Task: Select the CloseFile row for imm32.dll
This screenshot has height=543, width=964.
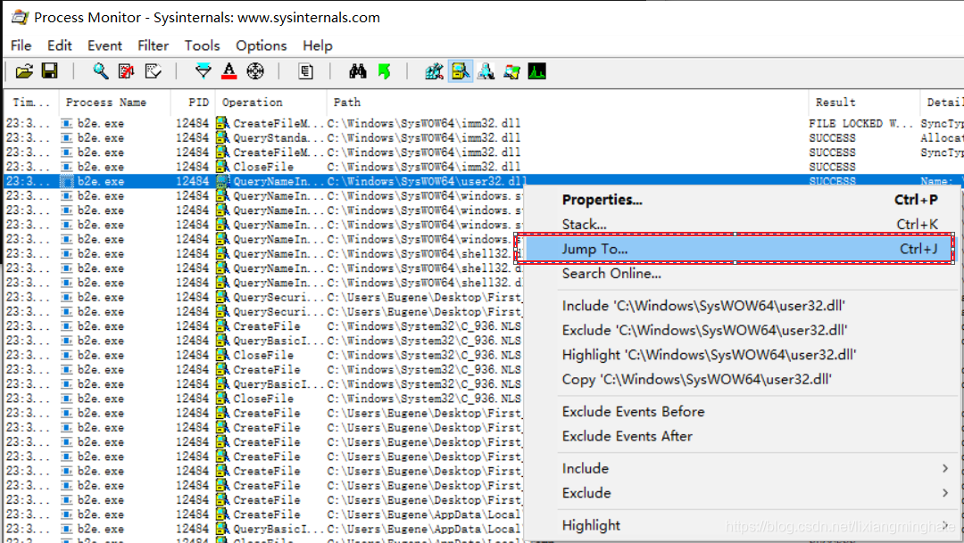Action: [x=483, y=167]
